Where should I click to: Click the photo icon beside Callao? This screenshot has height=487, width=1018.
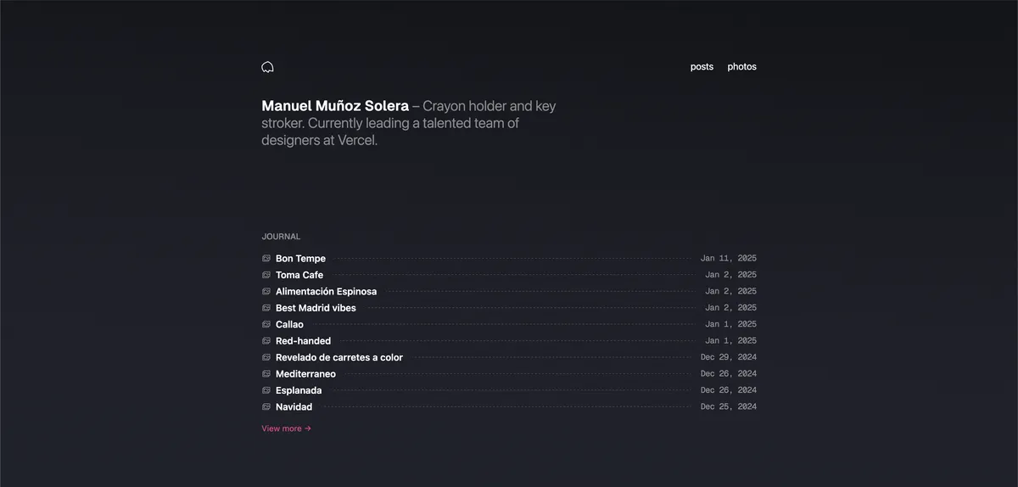(266, 324)
